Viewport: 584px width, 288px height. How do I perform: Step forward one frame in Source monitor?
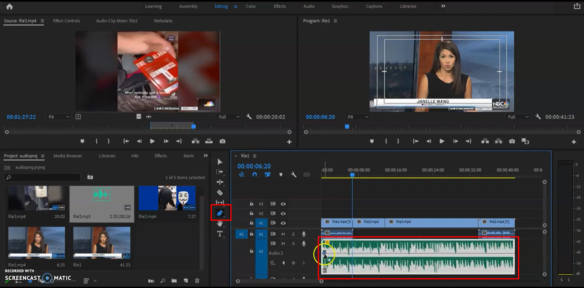166,141
